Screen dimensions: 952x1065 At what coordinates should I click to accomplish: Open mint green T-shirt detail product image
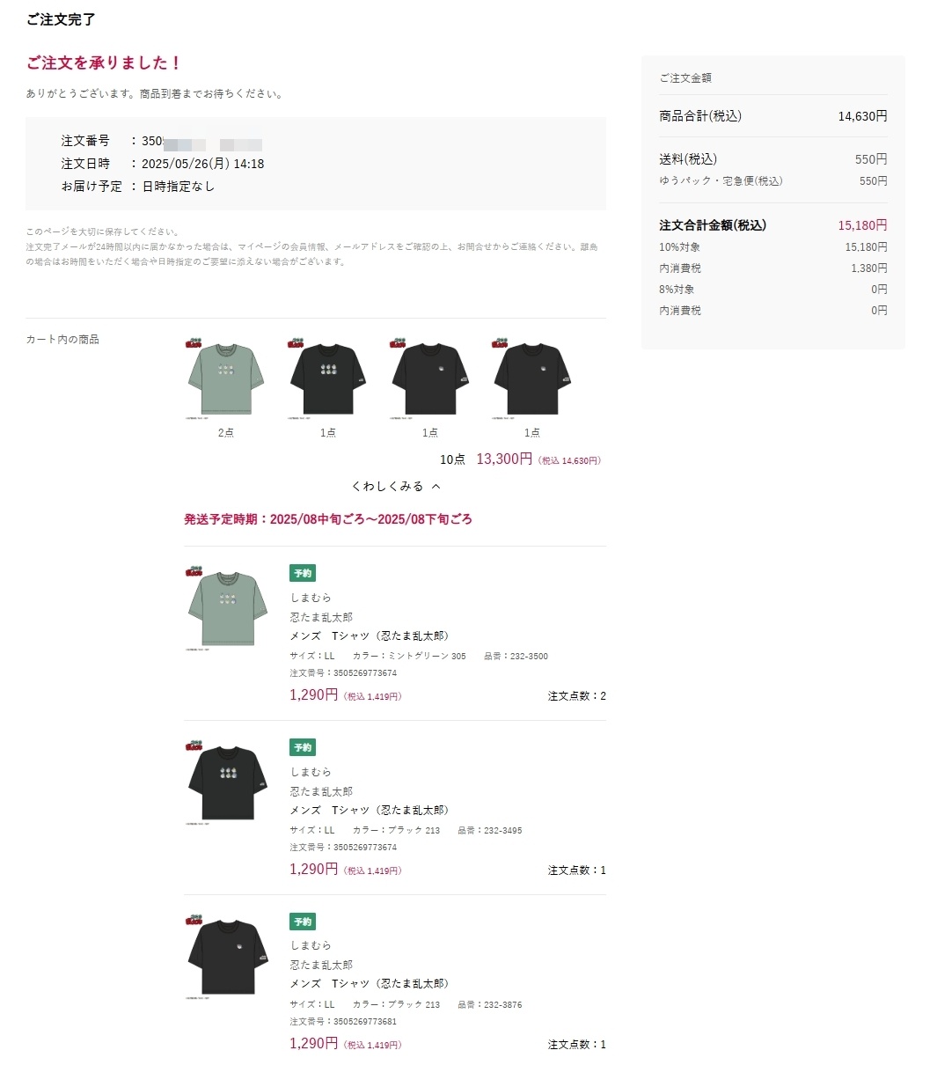click(x=225, y=607)
